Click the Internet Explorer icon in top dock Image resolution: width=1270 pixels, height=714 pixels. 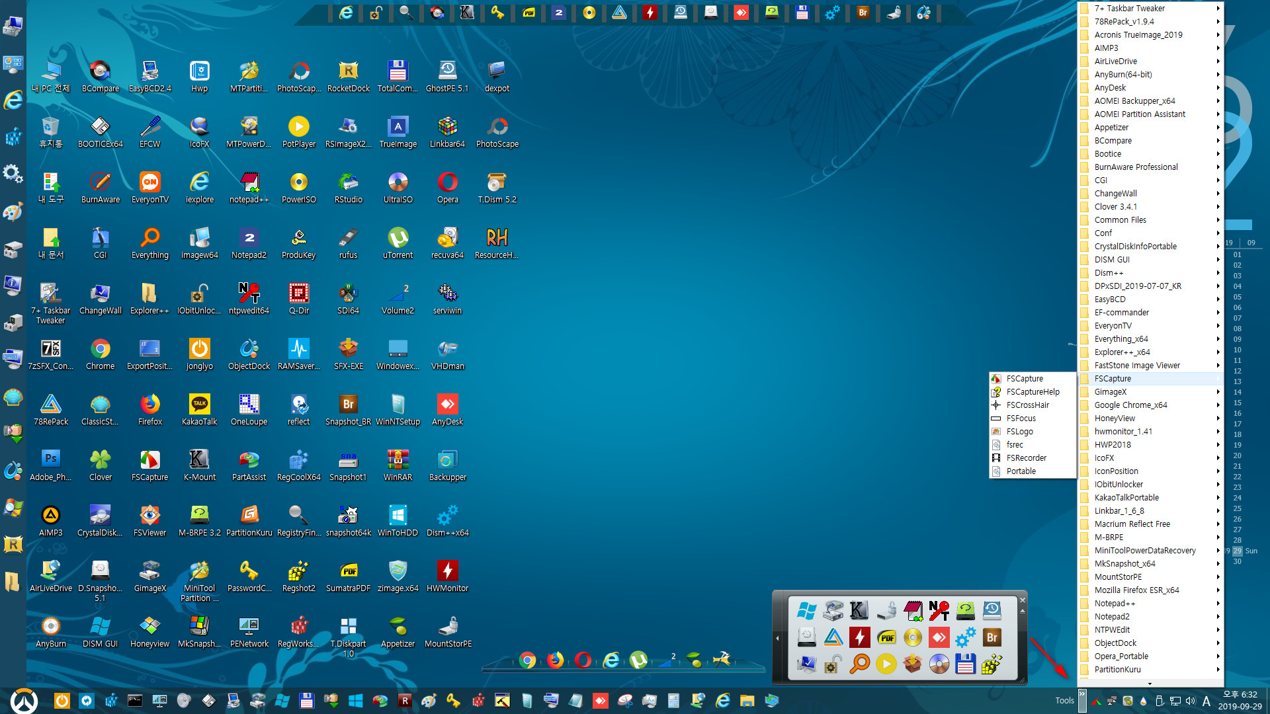point(346,13)
